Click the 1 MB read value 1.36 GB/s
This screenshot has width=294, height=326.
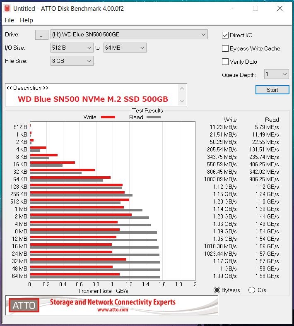pyautogui.click(x=267, y=209)
